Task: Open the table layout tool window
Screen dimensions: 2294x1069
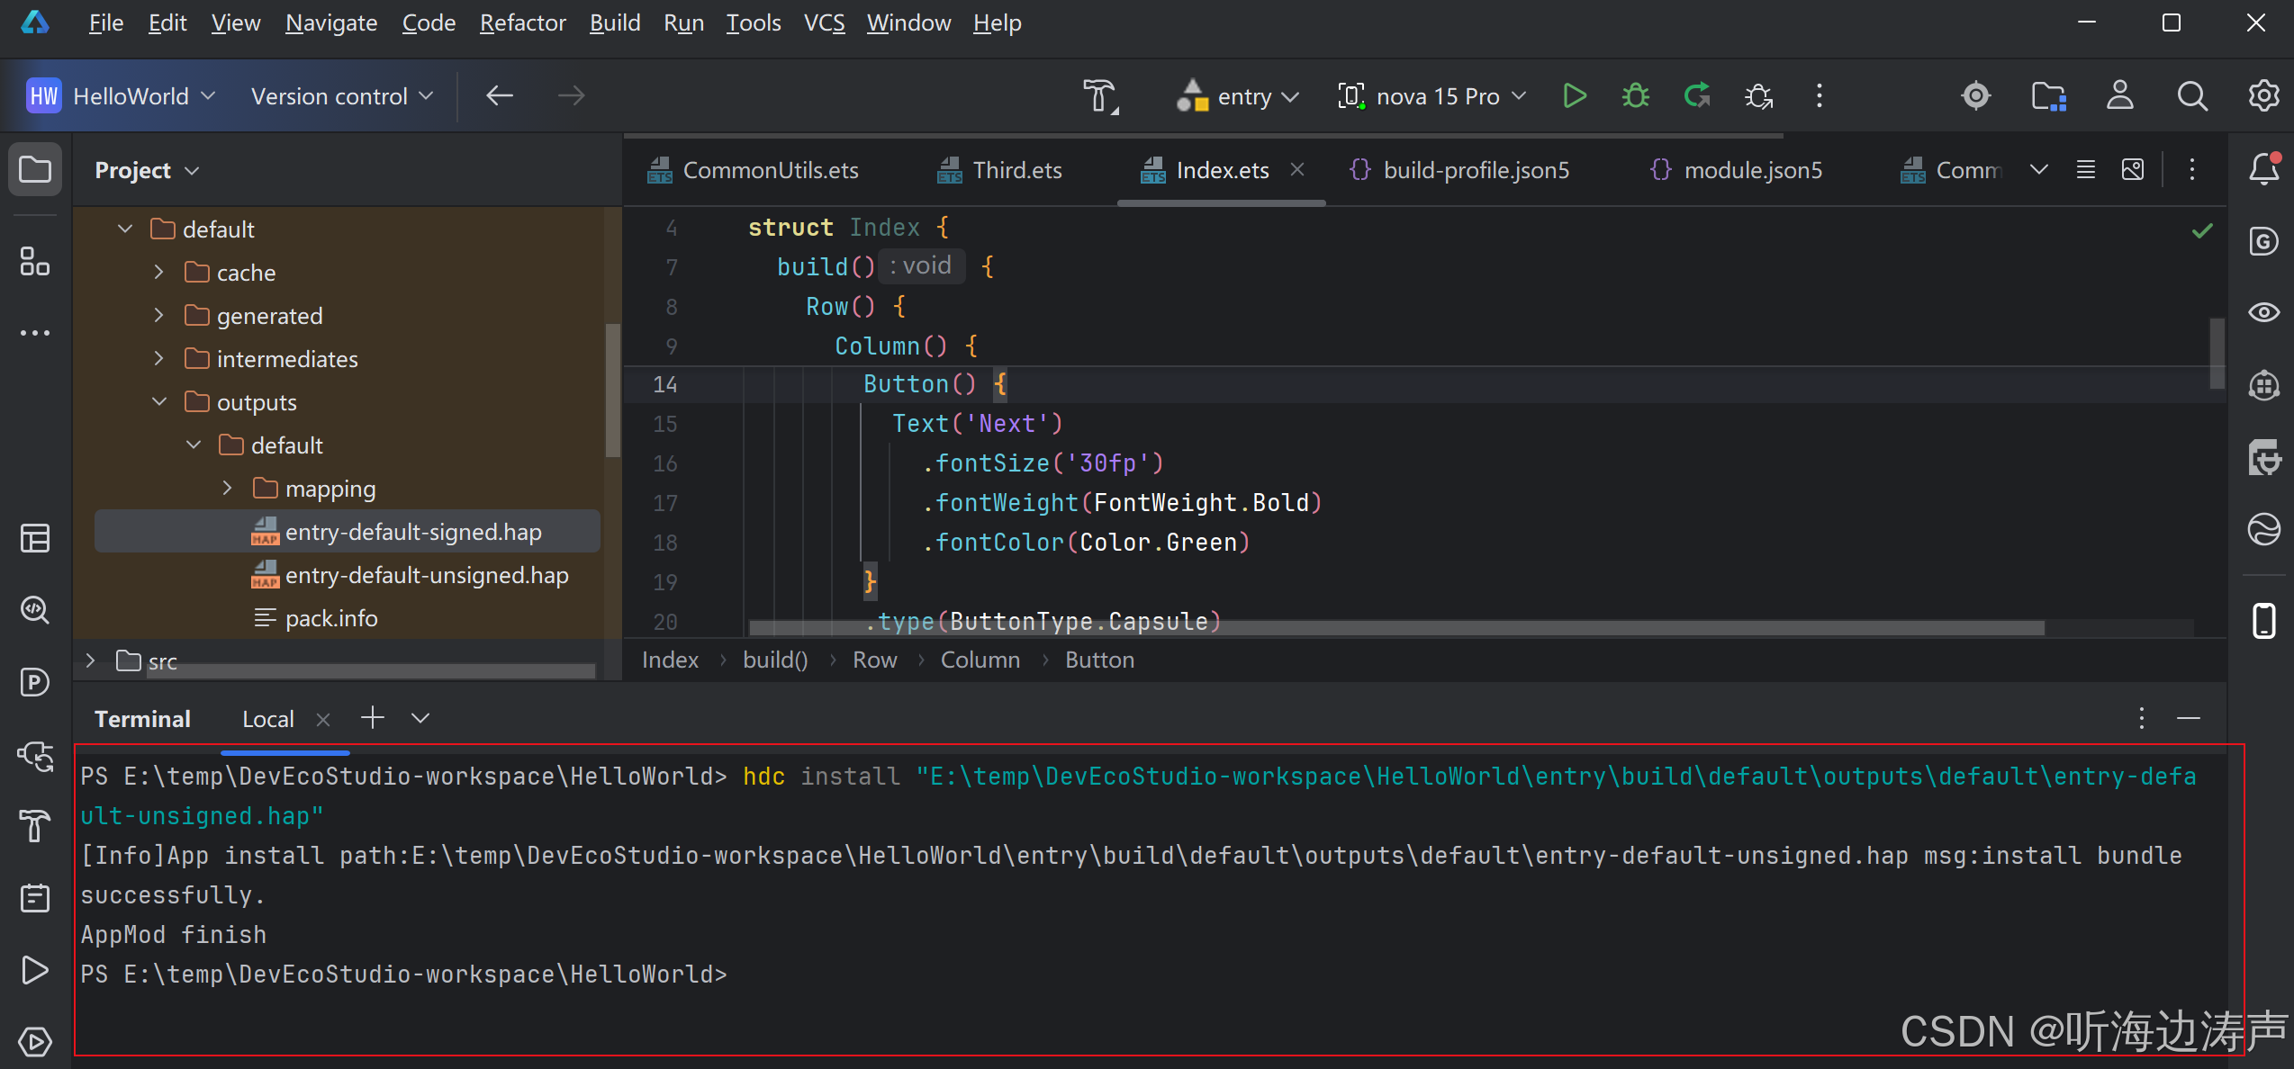Action: click(x=35, y=538)
